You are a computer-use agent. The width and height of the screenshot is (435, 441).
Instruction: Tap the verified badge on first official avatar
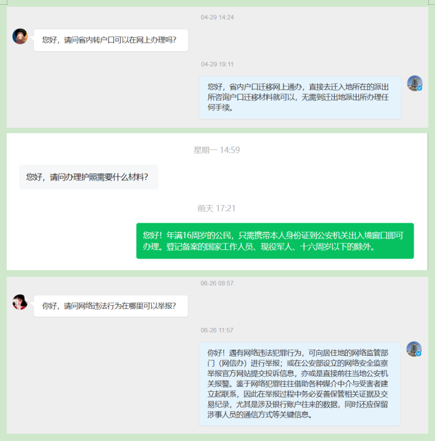pyautogui.click(x=420, y=88)
